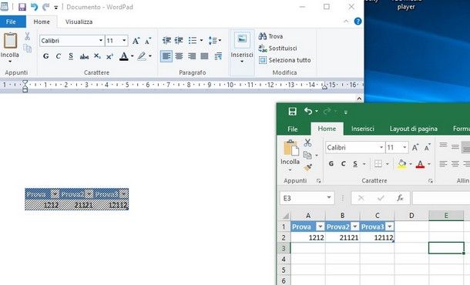Screen dimensions: 470x285
Task: Click Seleziona tutto in WordPad
Action: coord(284,60)
